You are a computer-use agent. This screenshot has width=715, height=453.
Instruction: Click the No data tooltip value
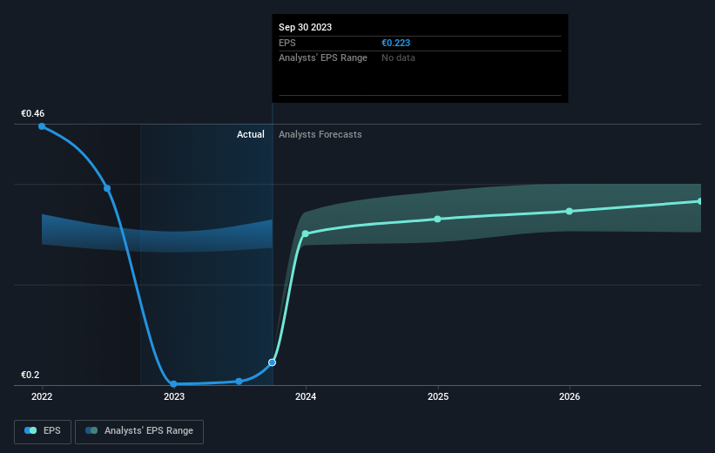tap(398, 58)
